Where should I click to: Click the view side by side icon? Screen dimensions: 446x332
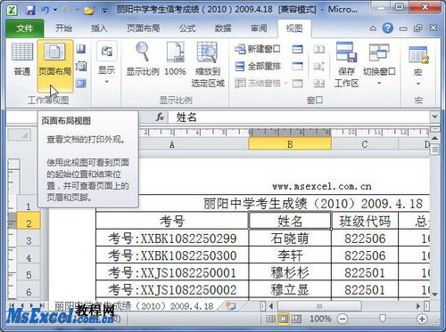[x=319, y=49]
